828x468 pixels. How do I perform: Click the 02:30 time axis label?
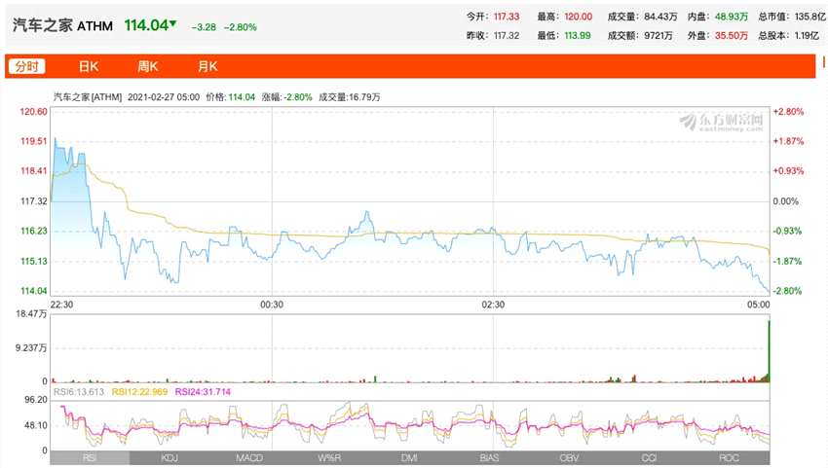[x=493, y=305]
